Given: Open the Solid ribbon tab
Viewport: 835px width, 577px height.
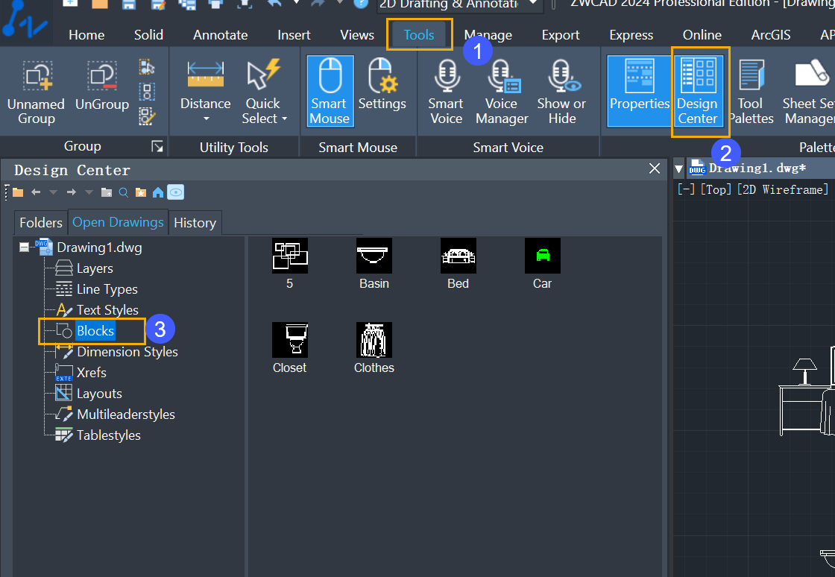Looking at the screenshot, I should (x=148, y=35).
